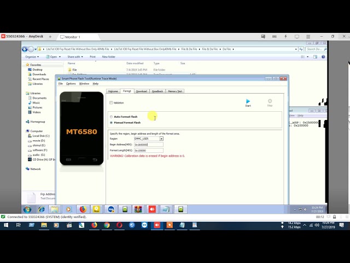Click the Forward arrow in Explorer window
350x263 pixels.
coord(31,49)
